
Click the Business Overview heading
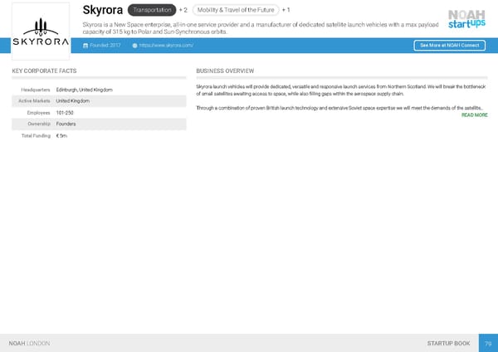point(225,71)
